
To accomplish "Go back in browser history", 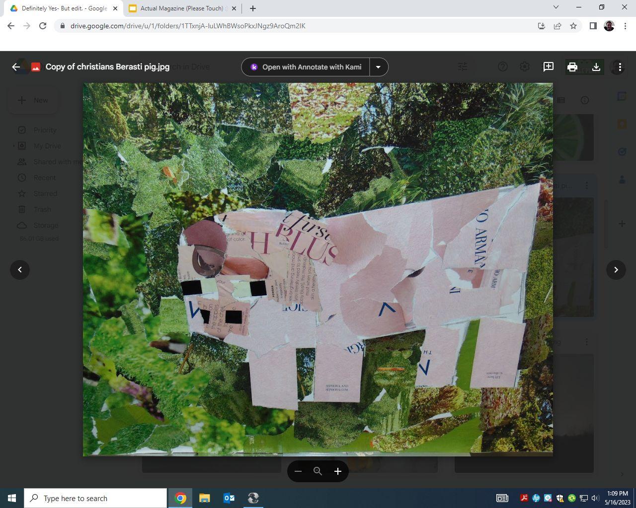I will point(11,26).
